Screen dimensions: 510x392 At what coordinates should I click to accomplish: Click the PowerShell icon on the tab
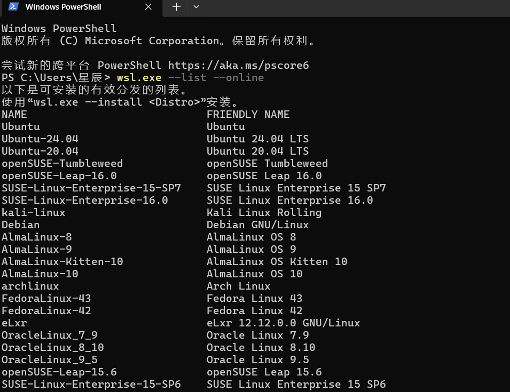(x=12, y=7)
